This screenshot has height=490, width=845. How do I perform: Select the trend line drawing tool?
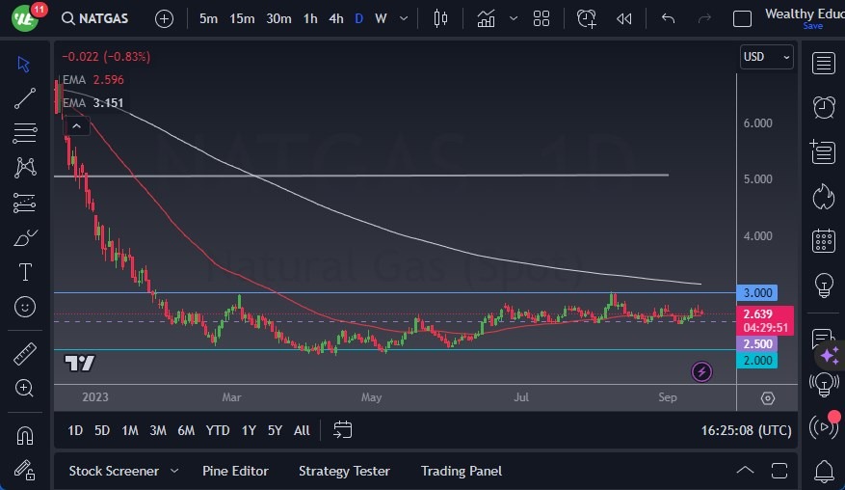[25, 98]
